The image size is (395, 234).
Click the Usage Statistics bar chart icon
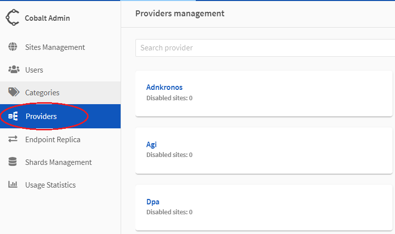point(13,185)
